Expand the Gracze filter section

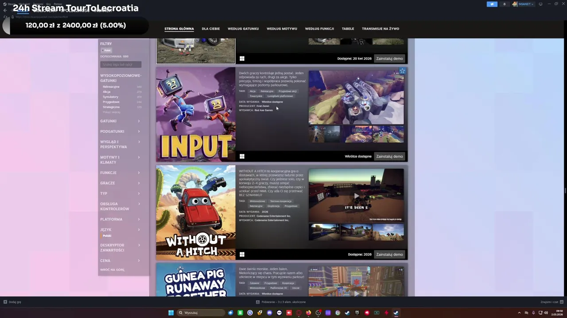click(120, 183)
